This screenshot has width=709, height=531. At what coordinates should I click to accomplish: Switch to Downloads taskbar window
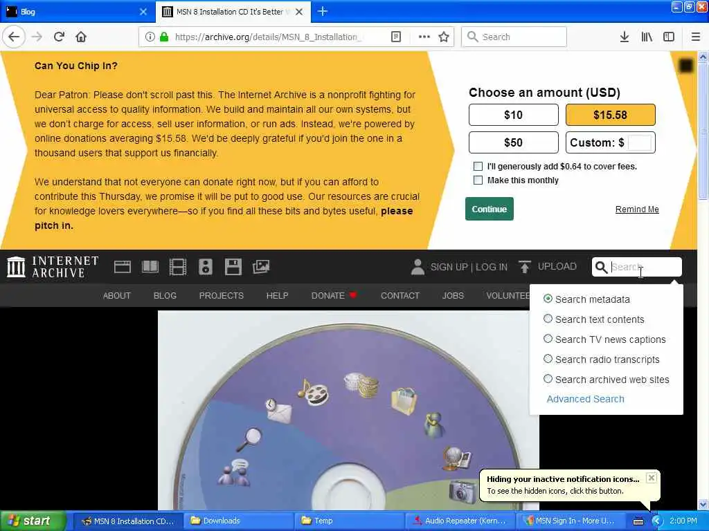click(238, 521)
